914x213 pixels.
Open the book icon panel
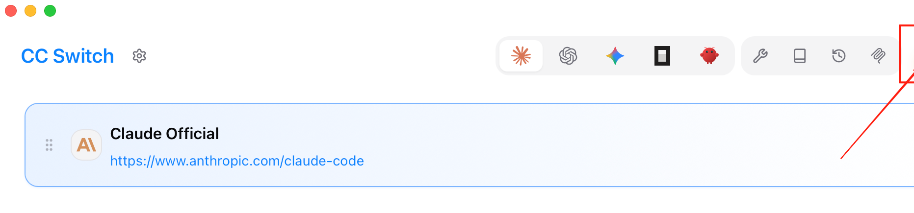coord(799,56)
